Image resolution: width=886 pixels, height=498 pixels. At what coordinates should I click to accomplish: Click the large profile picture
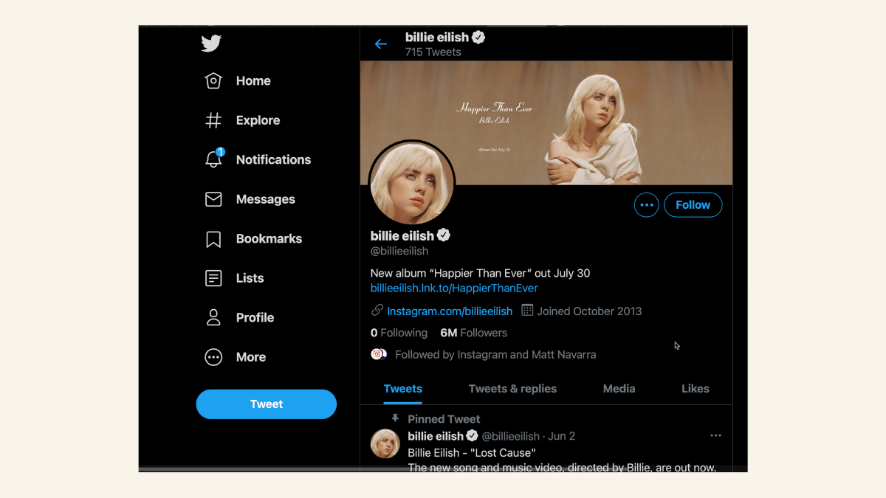(x=411, y=184)
